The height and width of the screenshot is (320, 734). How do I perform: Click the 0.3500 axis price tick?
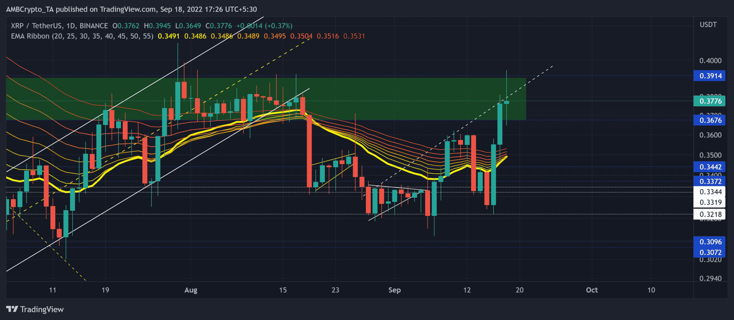(710, 155)
